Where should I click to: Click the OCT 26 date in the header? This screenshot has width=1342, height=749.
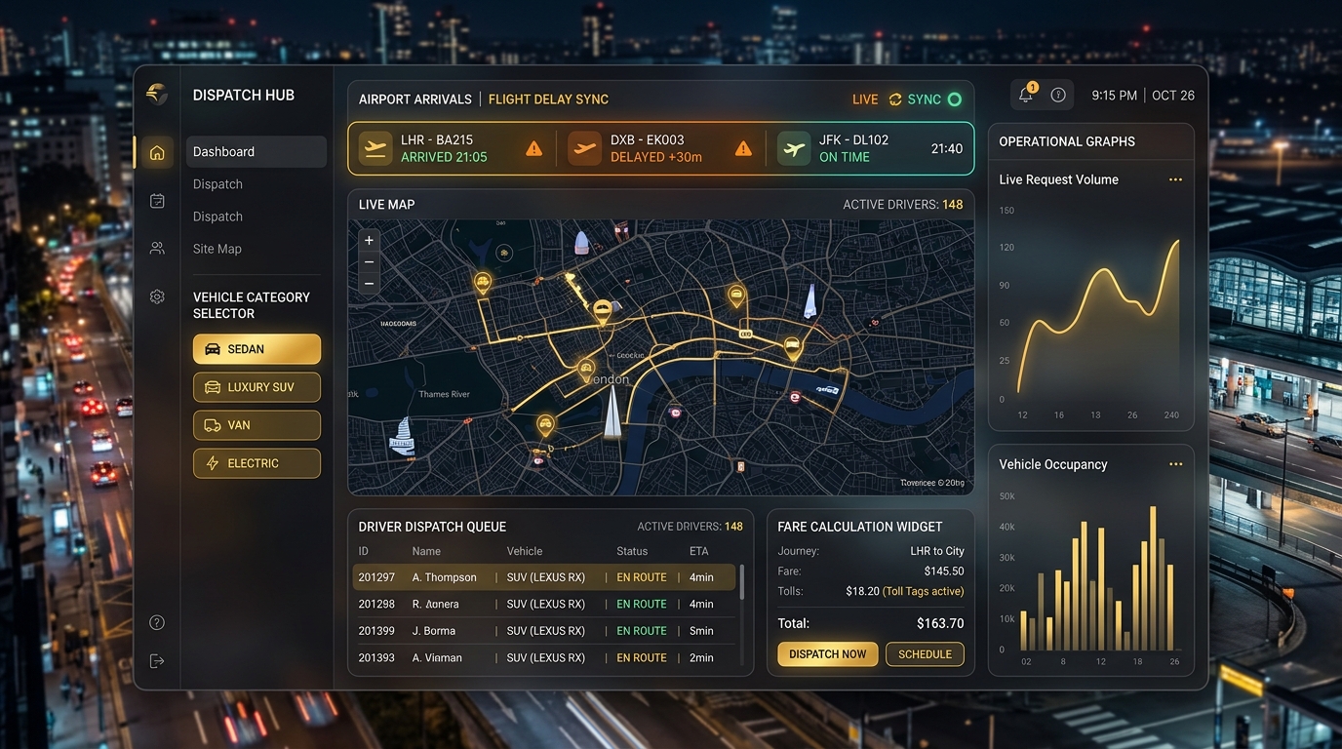1173,96
